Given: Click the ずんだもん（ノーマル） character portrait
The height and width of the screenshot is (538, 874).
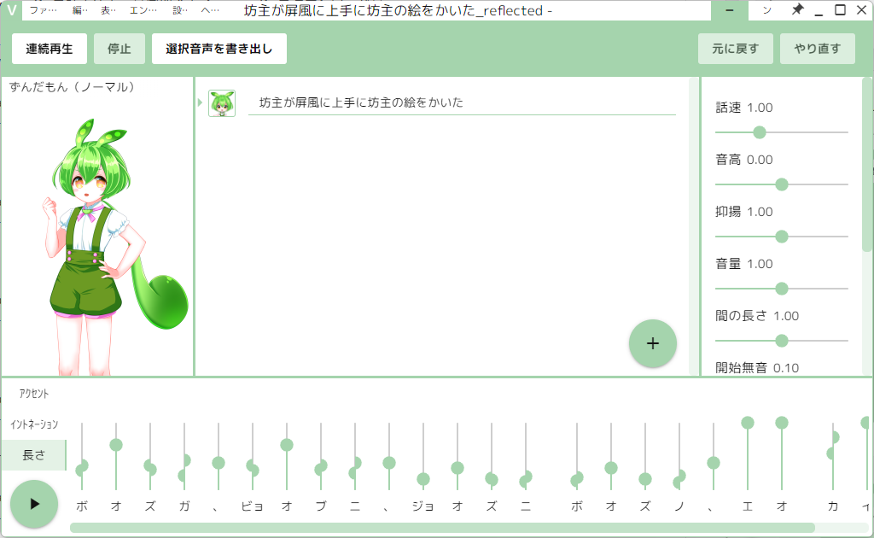Looking at the screenshot, I should click(x=97, y=245).
